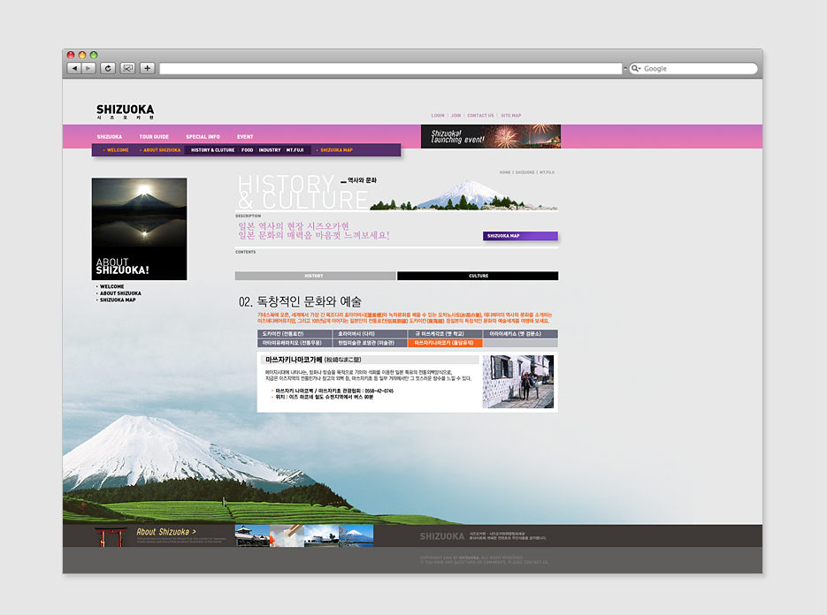Open the LOGIN link
Screen dimensions: 827x615
point(438,116)
